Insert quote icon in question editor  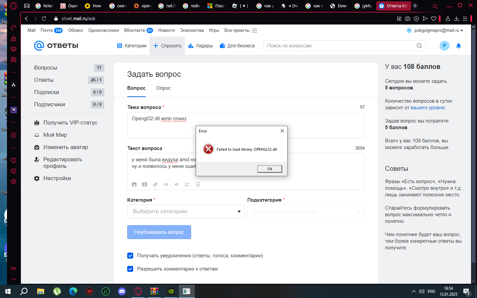[x=177, y=184]
